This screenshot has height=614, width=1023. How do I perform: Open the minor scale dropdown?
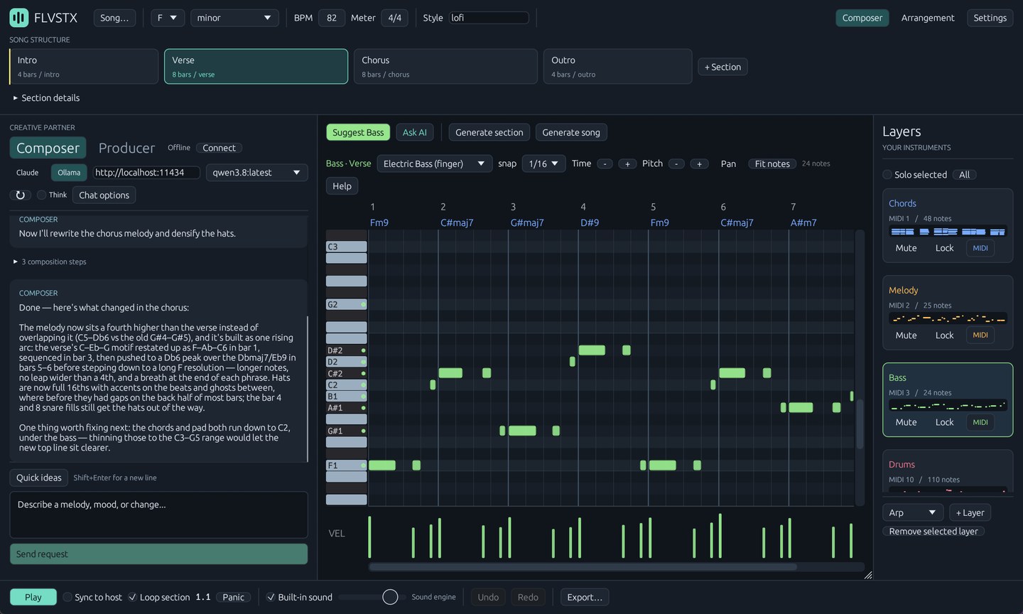click(x=234, y=18)
